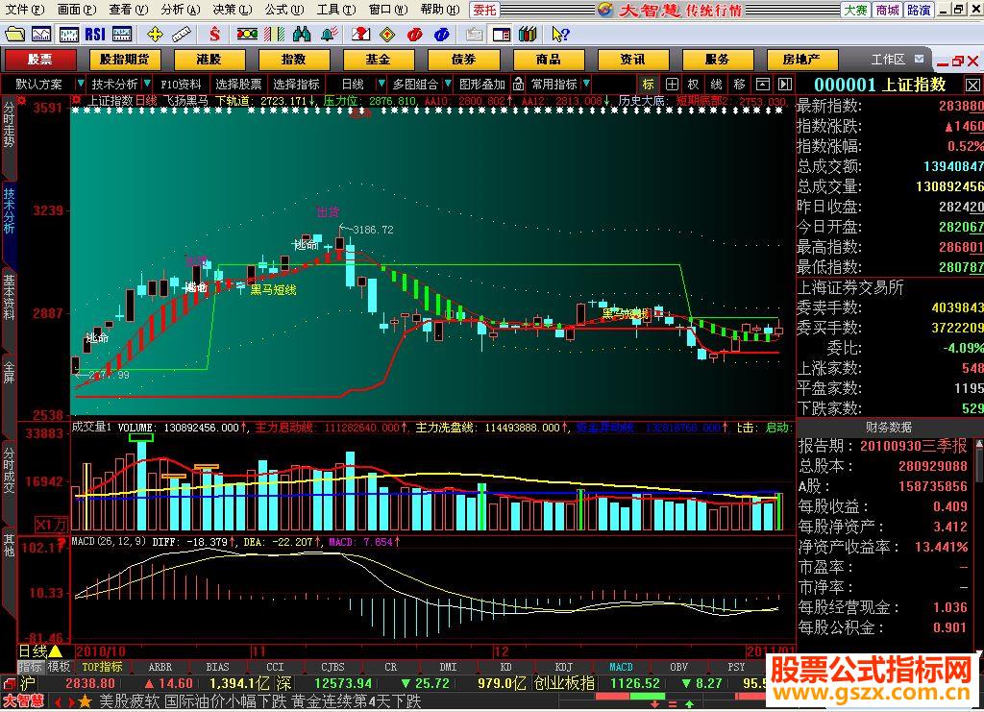984x712 pixels.
Task: Click the lock icon beside 图形叠加
Action: pos(518,84)
